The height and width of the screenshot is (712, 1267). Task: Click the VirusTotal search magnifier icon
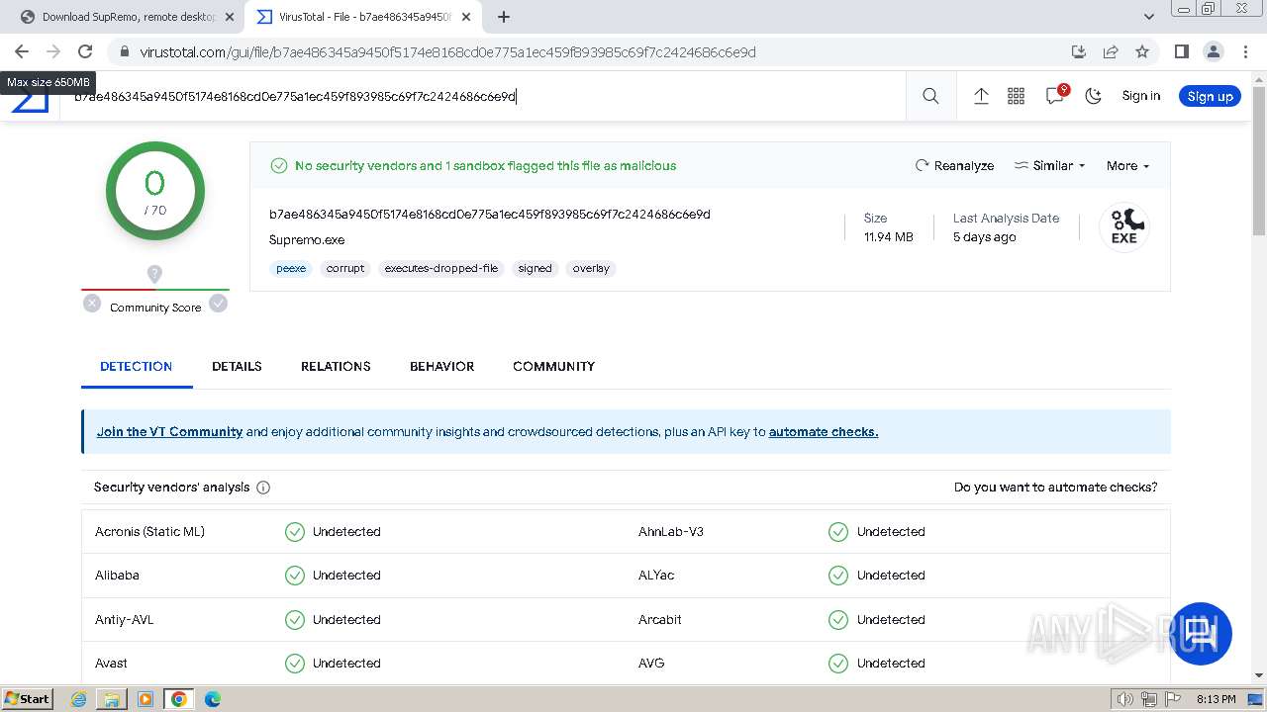(x=930, y=96)
